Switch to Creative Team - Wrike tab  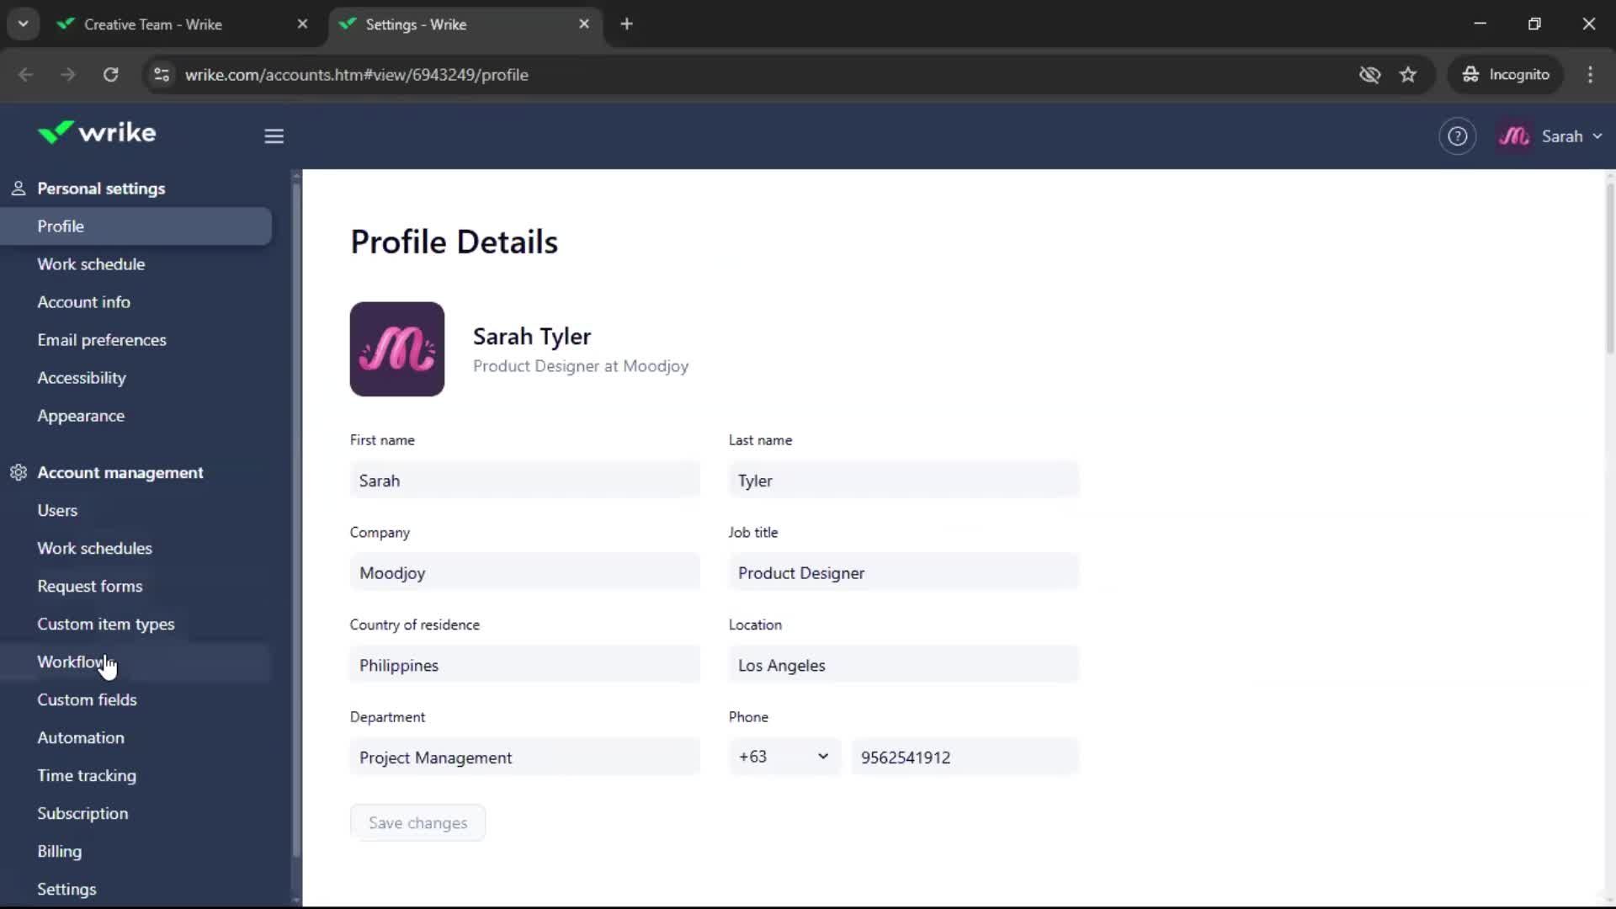click(x=153, y=24)
